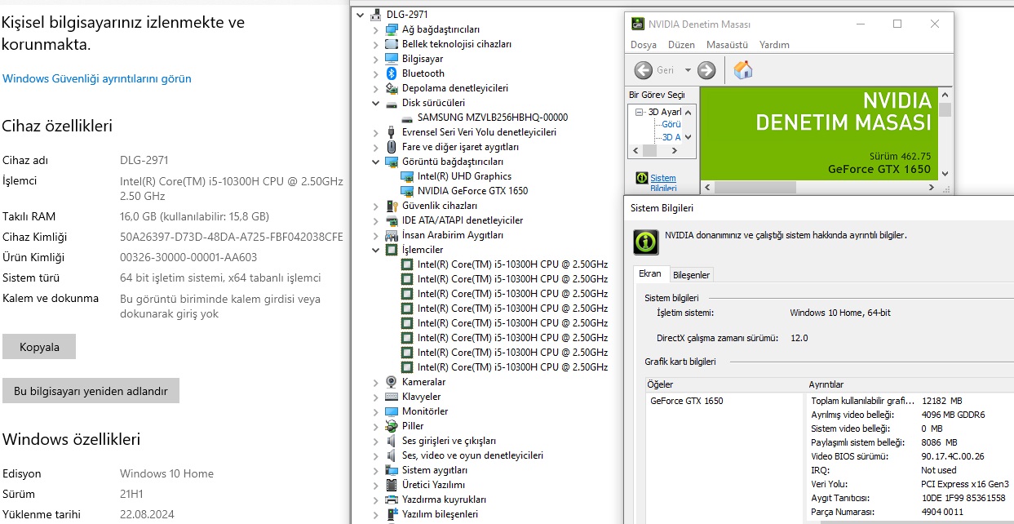Expand the Monitörler node

[375, 411]
